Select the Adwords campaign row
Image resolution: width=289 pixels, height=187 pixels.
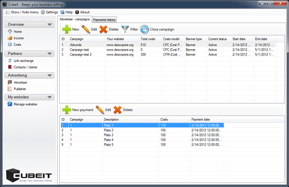pyautogui.click(x=168, y=45)
